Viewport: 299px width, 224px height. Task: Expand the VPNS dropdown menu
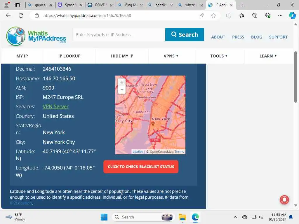171,56
